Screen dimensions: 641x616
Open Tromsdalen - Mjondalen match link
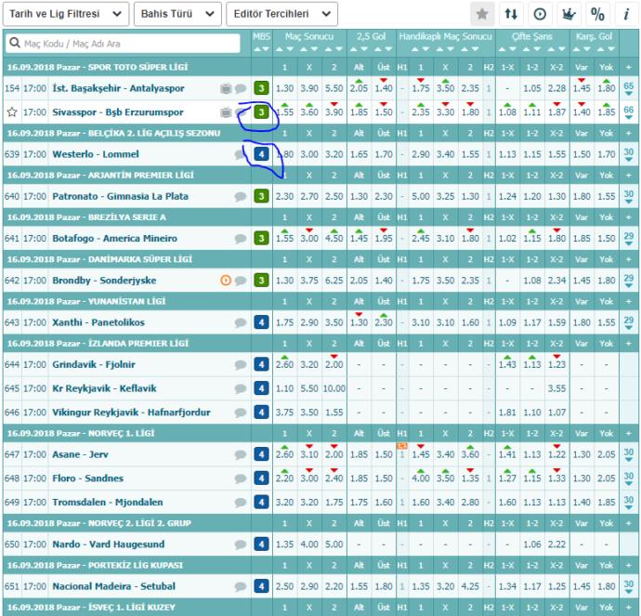pos(108,503)
